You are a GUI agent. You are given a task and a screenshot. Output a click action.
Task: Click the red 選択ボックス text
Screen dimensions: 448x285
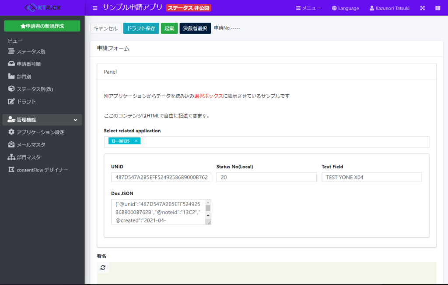[209, 96]
